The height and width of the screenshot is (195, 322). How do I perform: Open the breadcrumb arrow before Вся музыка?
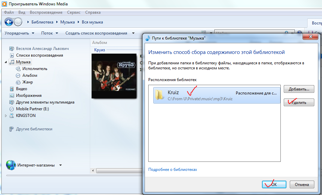[78, 22]
